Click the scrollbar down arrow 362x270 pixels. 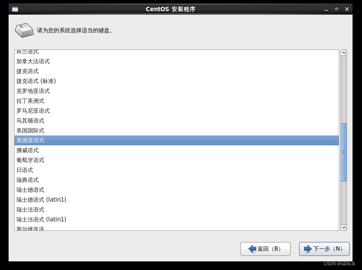click(344, 227)
